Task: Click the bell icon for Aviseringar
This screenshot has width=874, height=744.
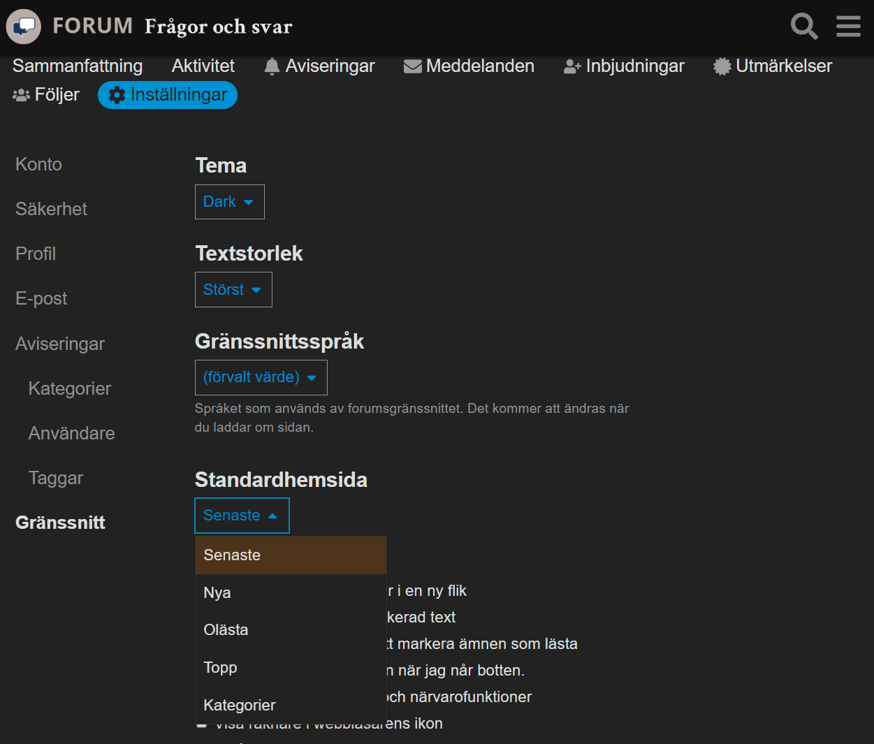Action: point(272,66)
